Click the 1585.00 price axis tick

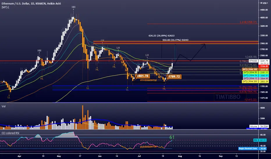coord(264,92)
